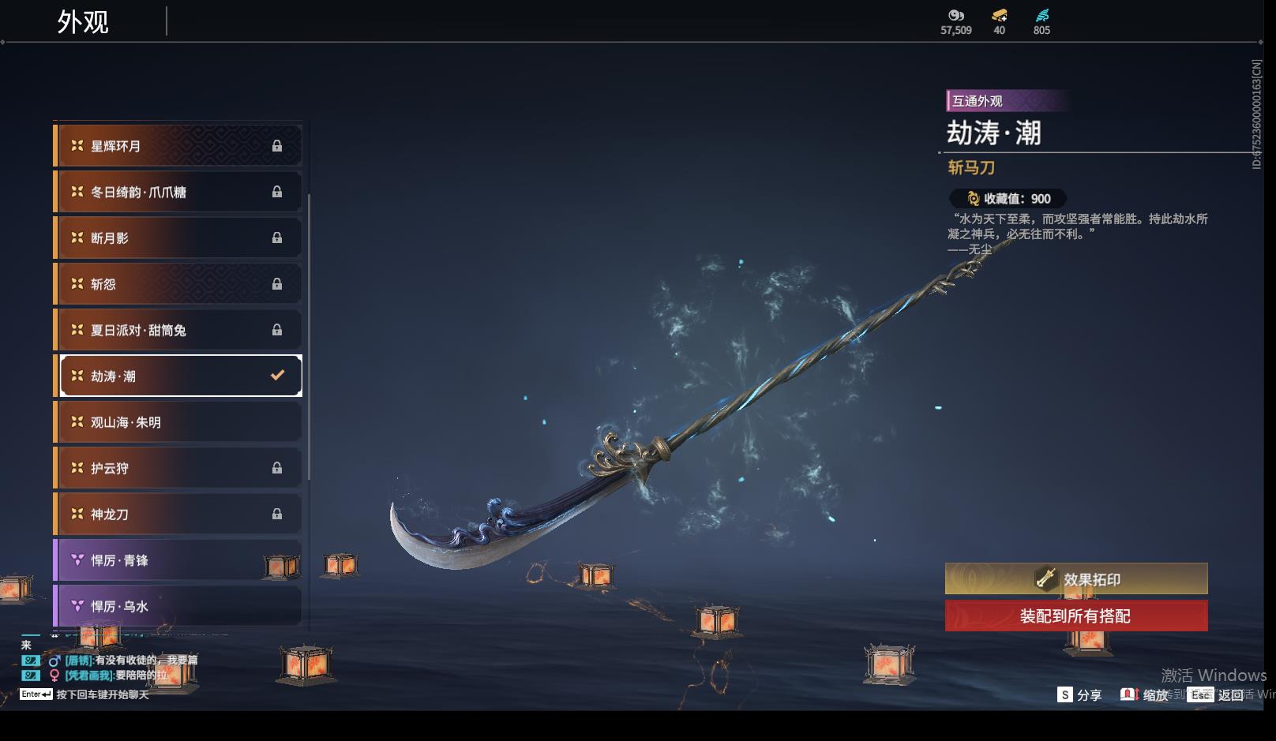The width and height of the screenshot is (1276, 741).
Task: Choose 冬日绮韵·爪爪糖 from the list
Action: pos(178,192)
